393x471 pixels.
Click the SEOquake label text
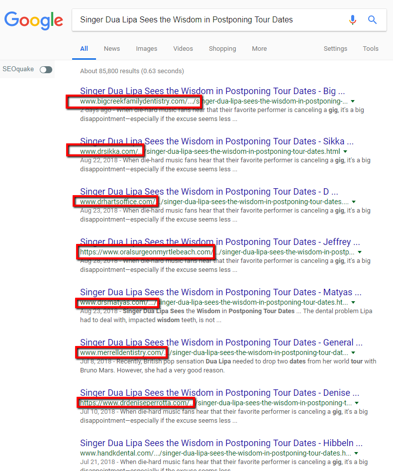tap(18, 69)
